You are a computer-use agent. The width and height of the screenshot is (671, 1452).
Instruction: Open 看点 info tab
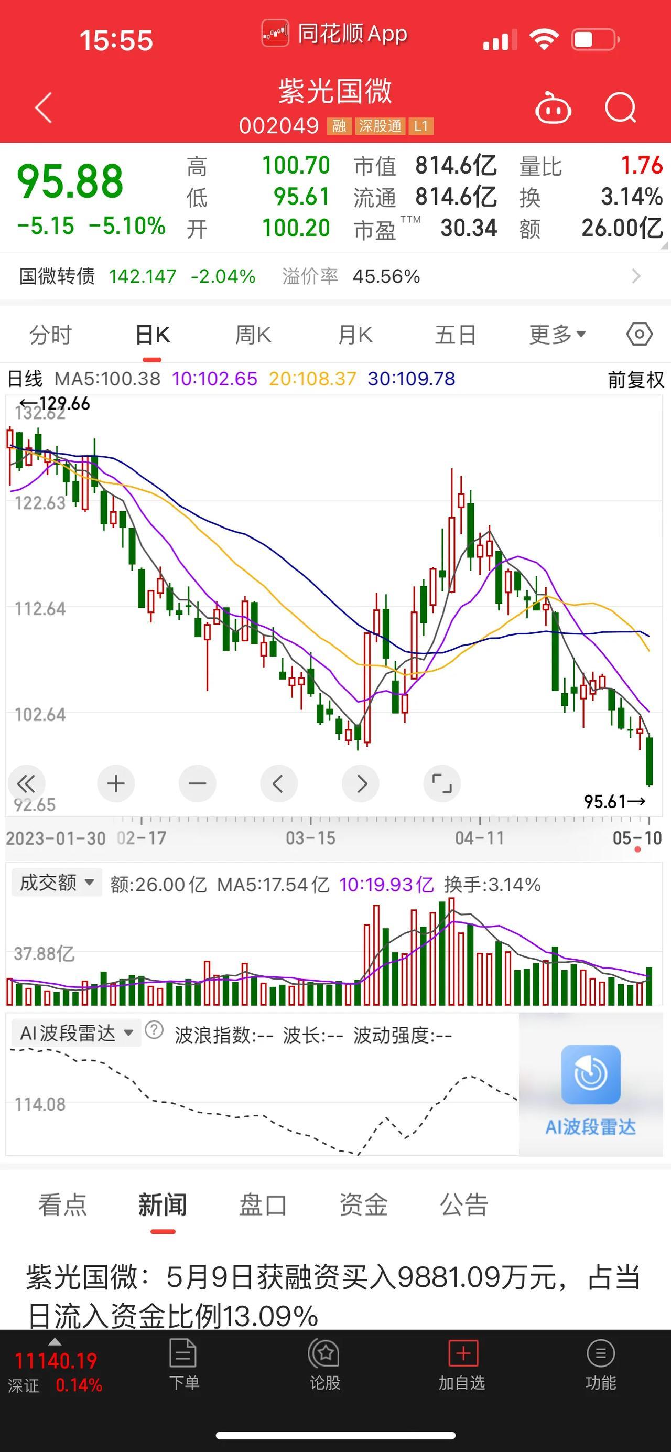(x=62, y=1204)
